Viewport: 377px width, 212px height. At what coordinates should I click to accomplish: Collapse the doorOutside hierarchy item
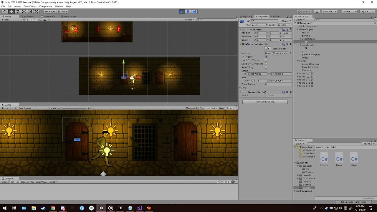click(301, 39)
